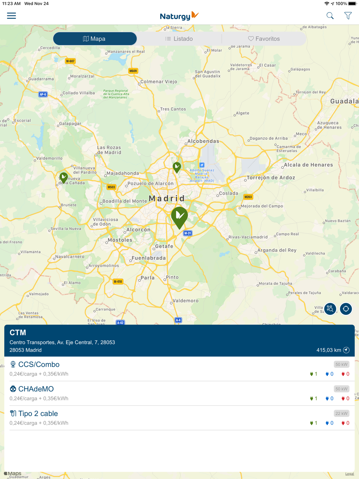The width and height of the screenshot is (359, 479).
Task: Select the station pin near Alcobendas
Action: click(x=177, y=167)
